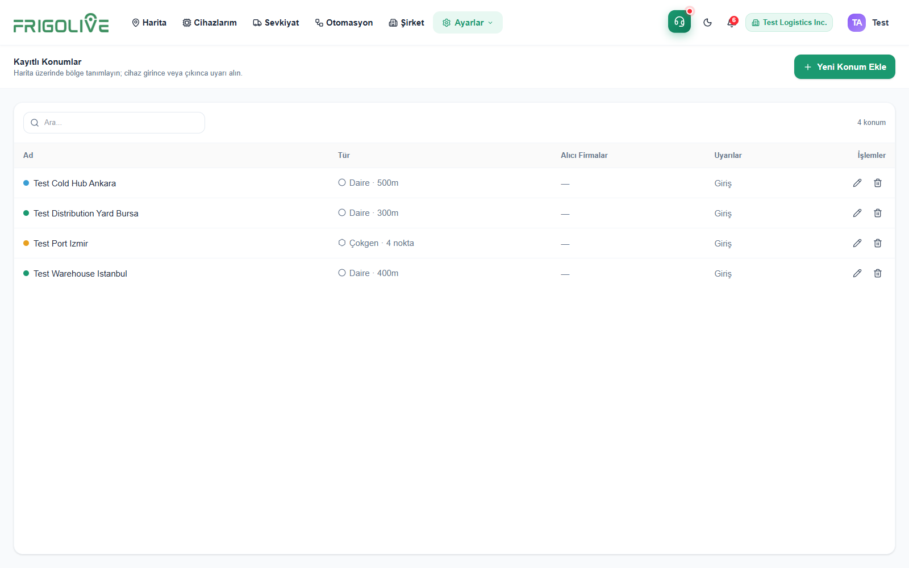
Task: Delete Test Cold Hub Ankara location
Action: click(x=878, y=183)
